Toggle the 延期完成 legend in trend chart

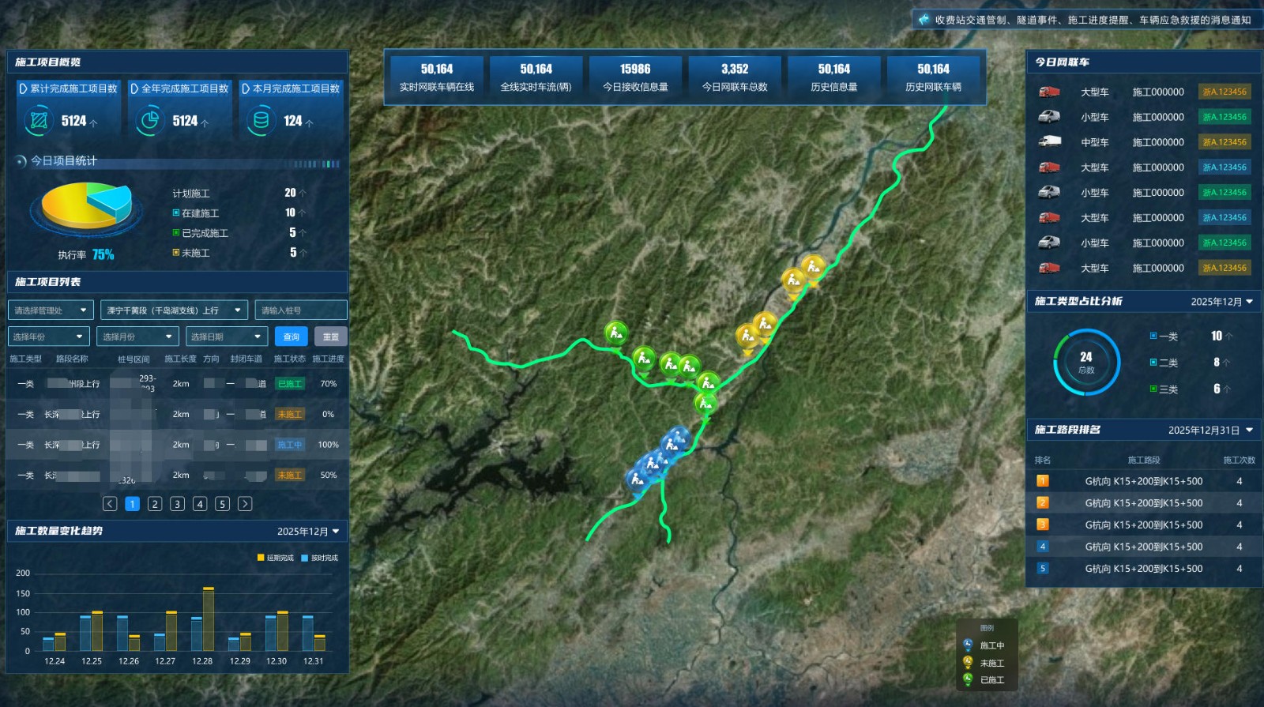click(x=275, y=558)
